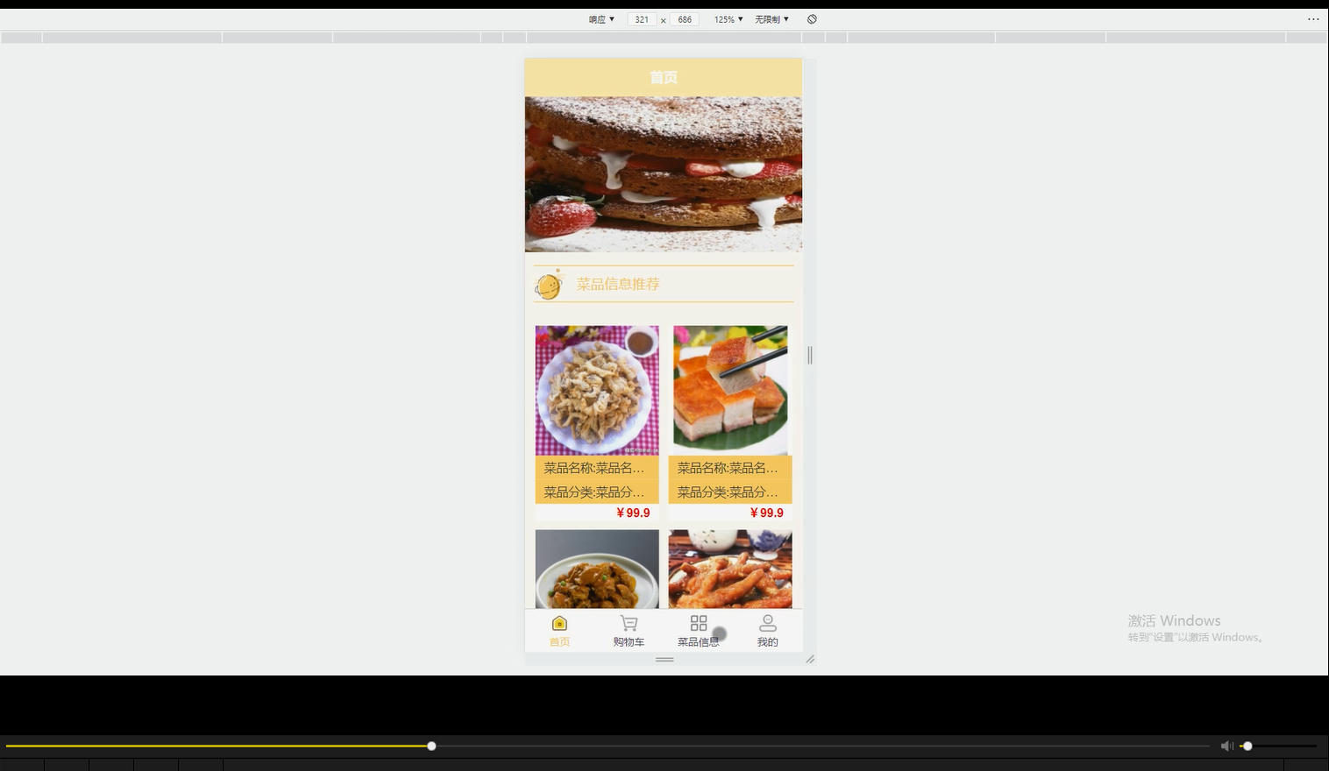Click 菜品名称 label of the pork belly dish
Screen dimensions: 1329x771
(727, 468)
